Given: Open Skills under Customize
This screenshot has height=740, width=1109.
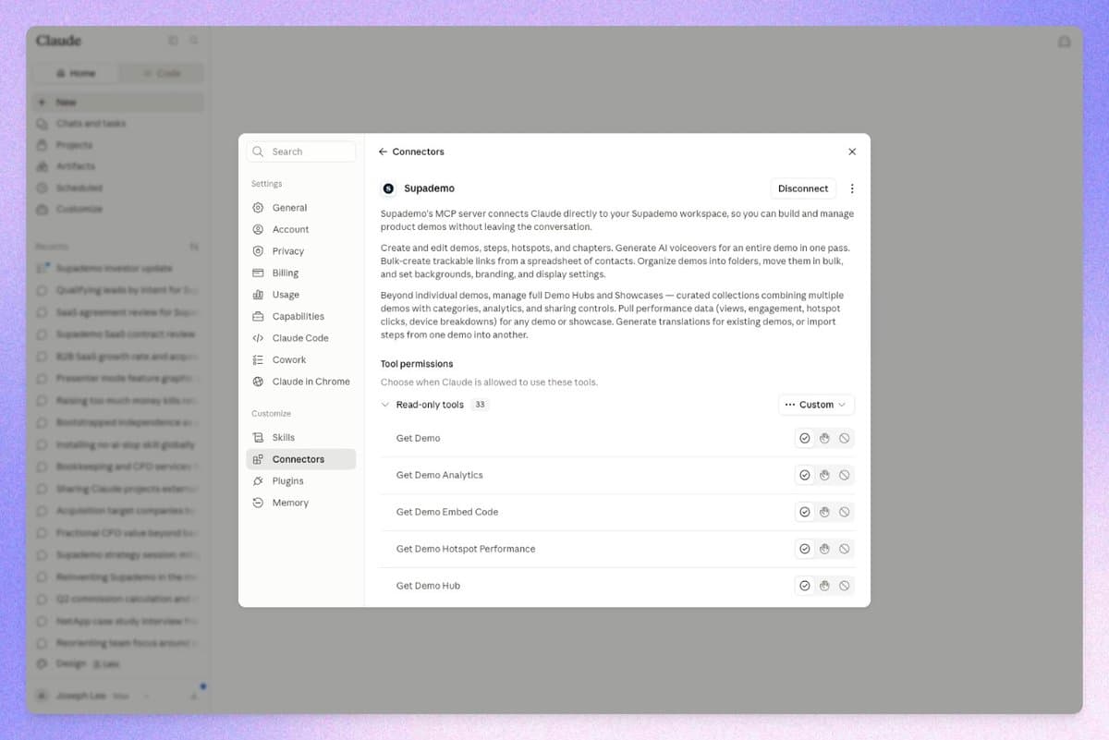Looking at the screenshot, I should 301,437.
